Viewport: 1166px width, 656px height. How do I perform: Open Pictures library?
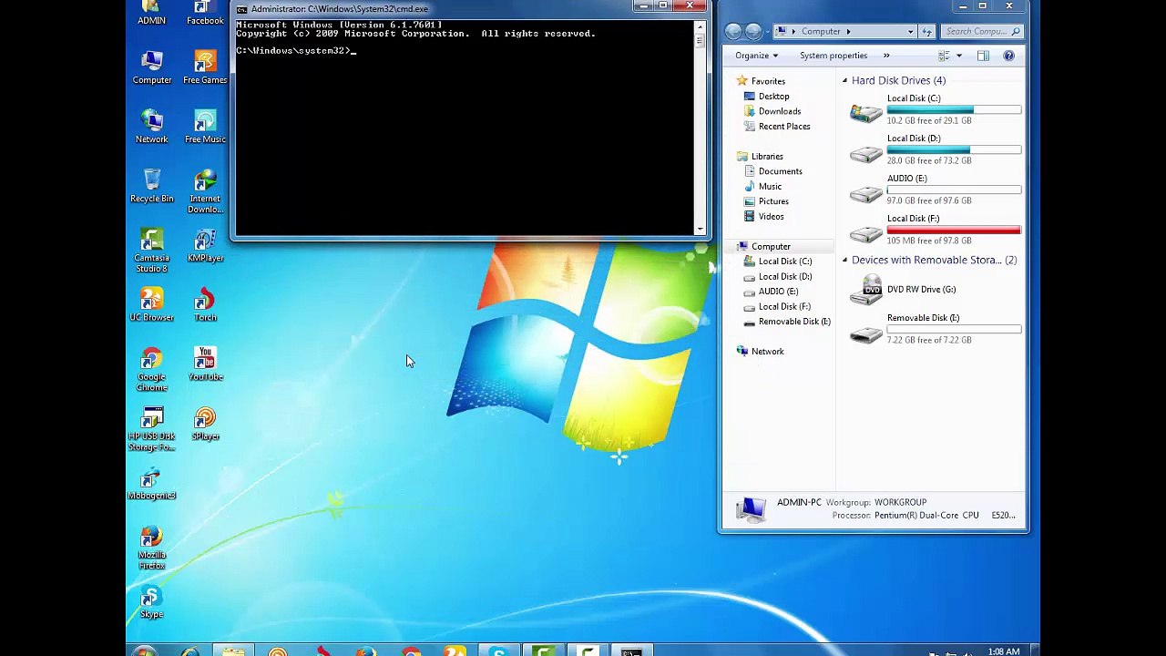tap(773, 201)
